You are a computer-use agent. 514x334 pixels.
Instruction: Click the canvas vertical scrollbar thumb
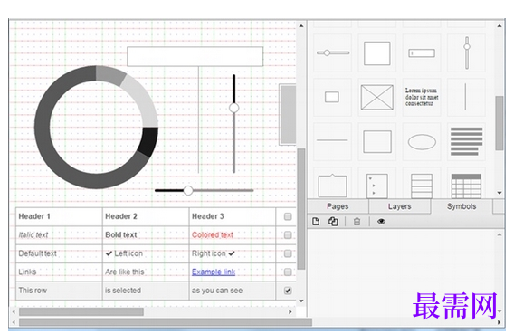click(301, 209)
